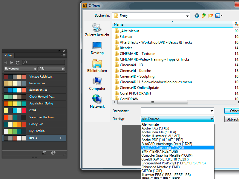View previous Kuler themes set
Image resolution: width=239 pixels, height=179 pixels.
(6, 62)
